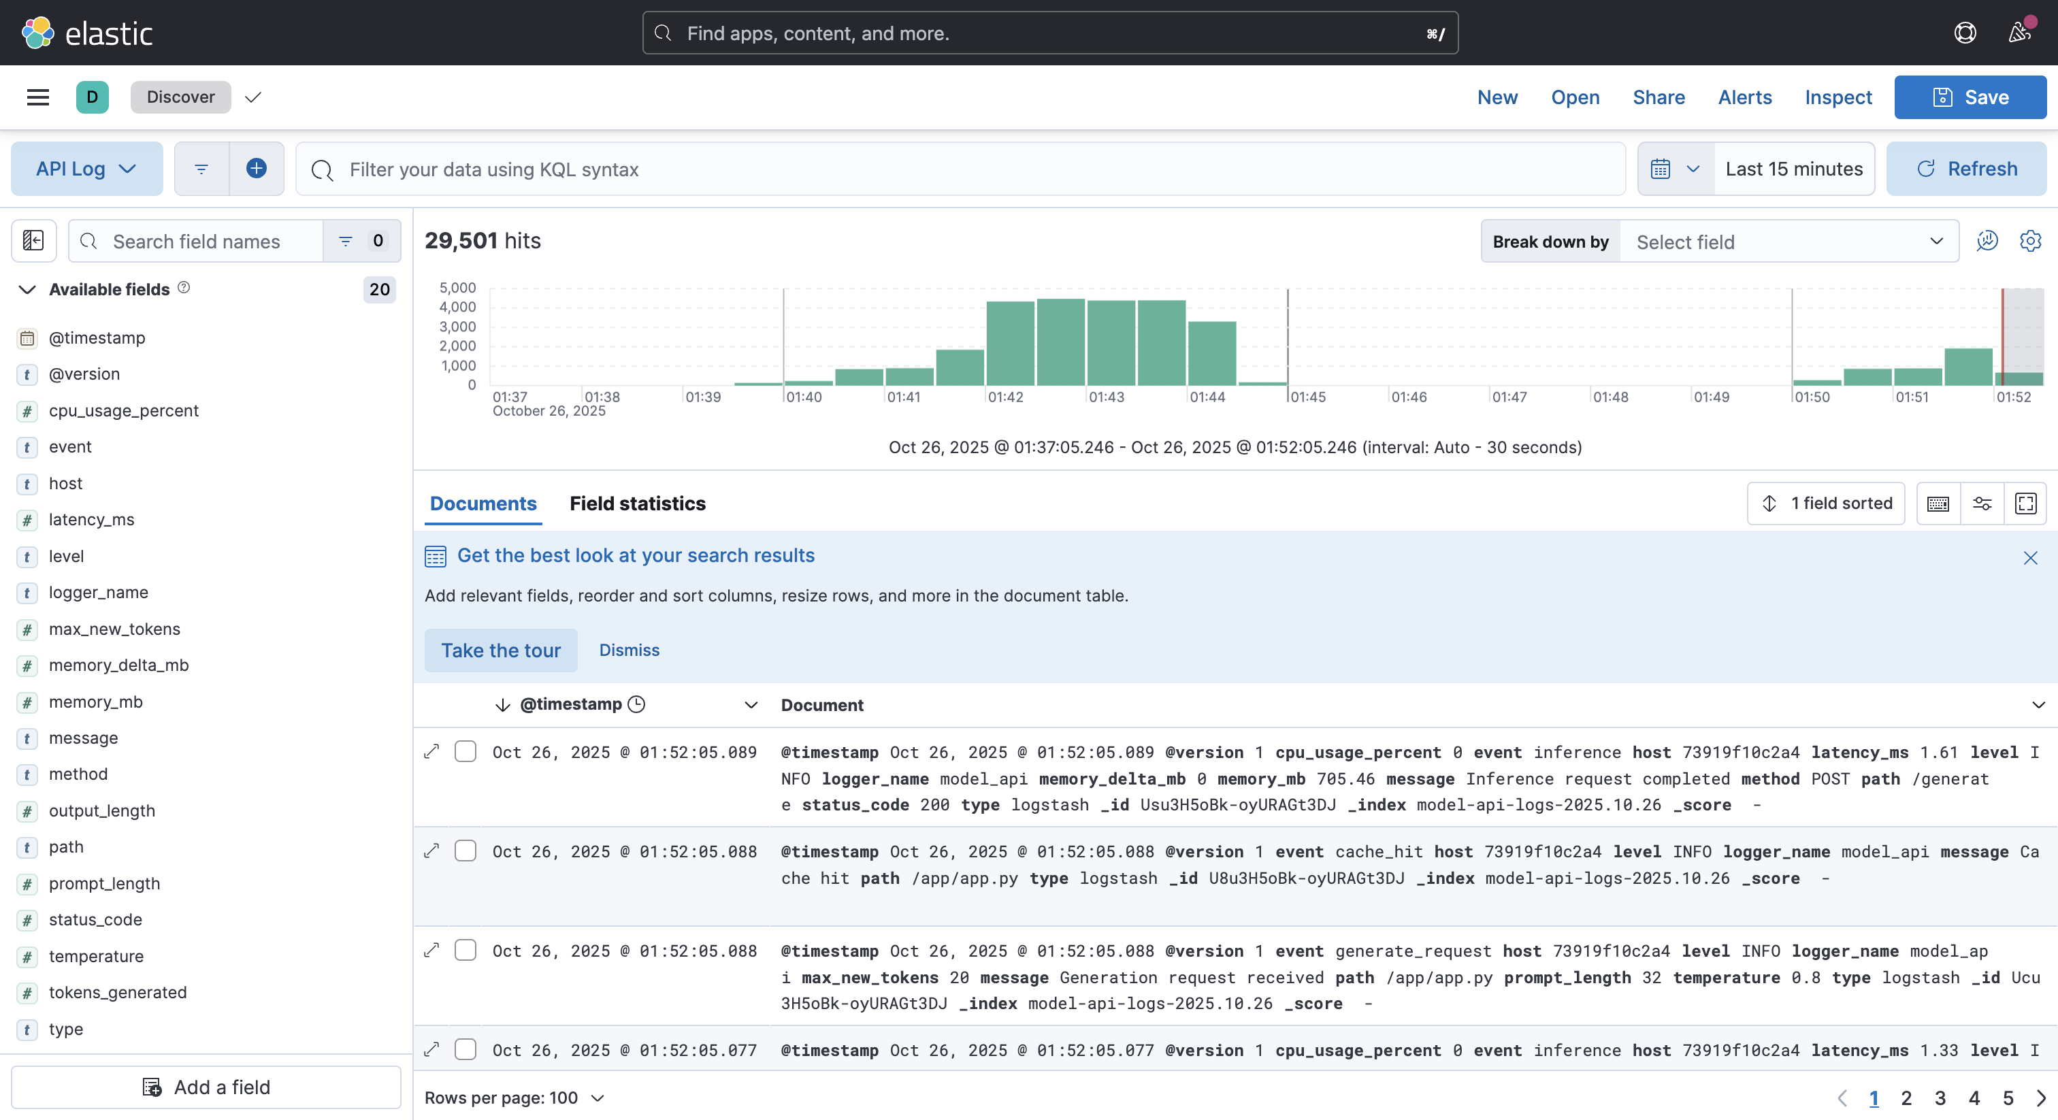Select the first document row checkbox
The height and width of the screenshot is (1120, 2058).
pyautogui.click(x=465, y=752)
